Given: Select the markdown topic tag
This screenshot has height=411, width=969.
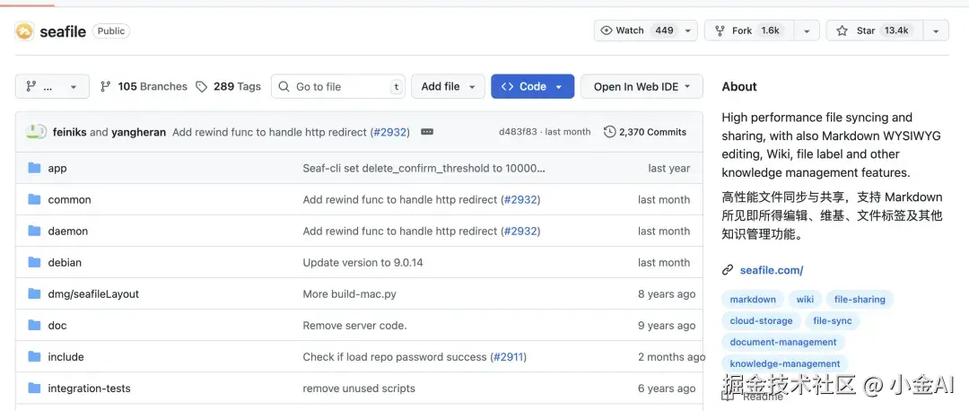Looking at the screenshot, I should click(753, 300).
